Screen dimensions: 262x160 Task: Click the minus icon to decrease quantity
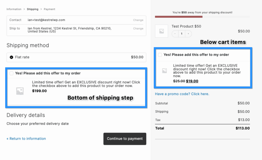175,33
